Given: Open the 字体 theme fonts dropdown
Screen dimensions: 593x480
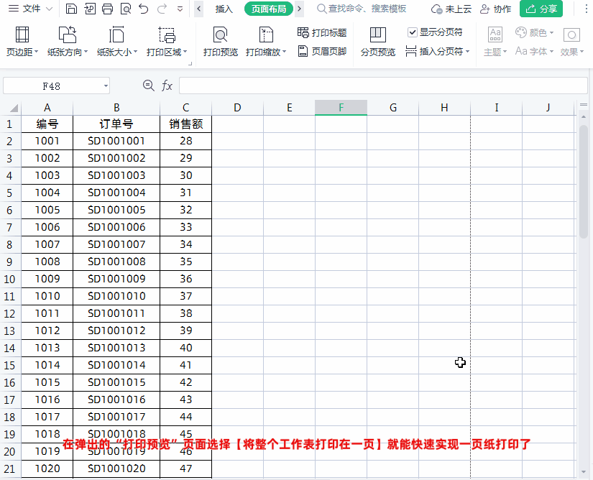Looking at the screenshot, I should (534, 51).
